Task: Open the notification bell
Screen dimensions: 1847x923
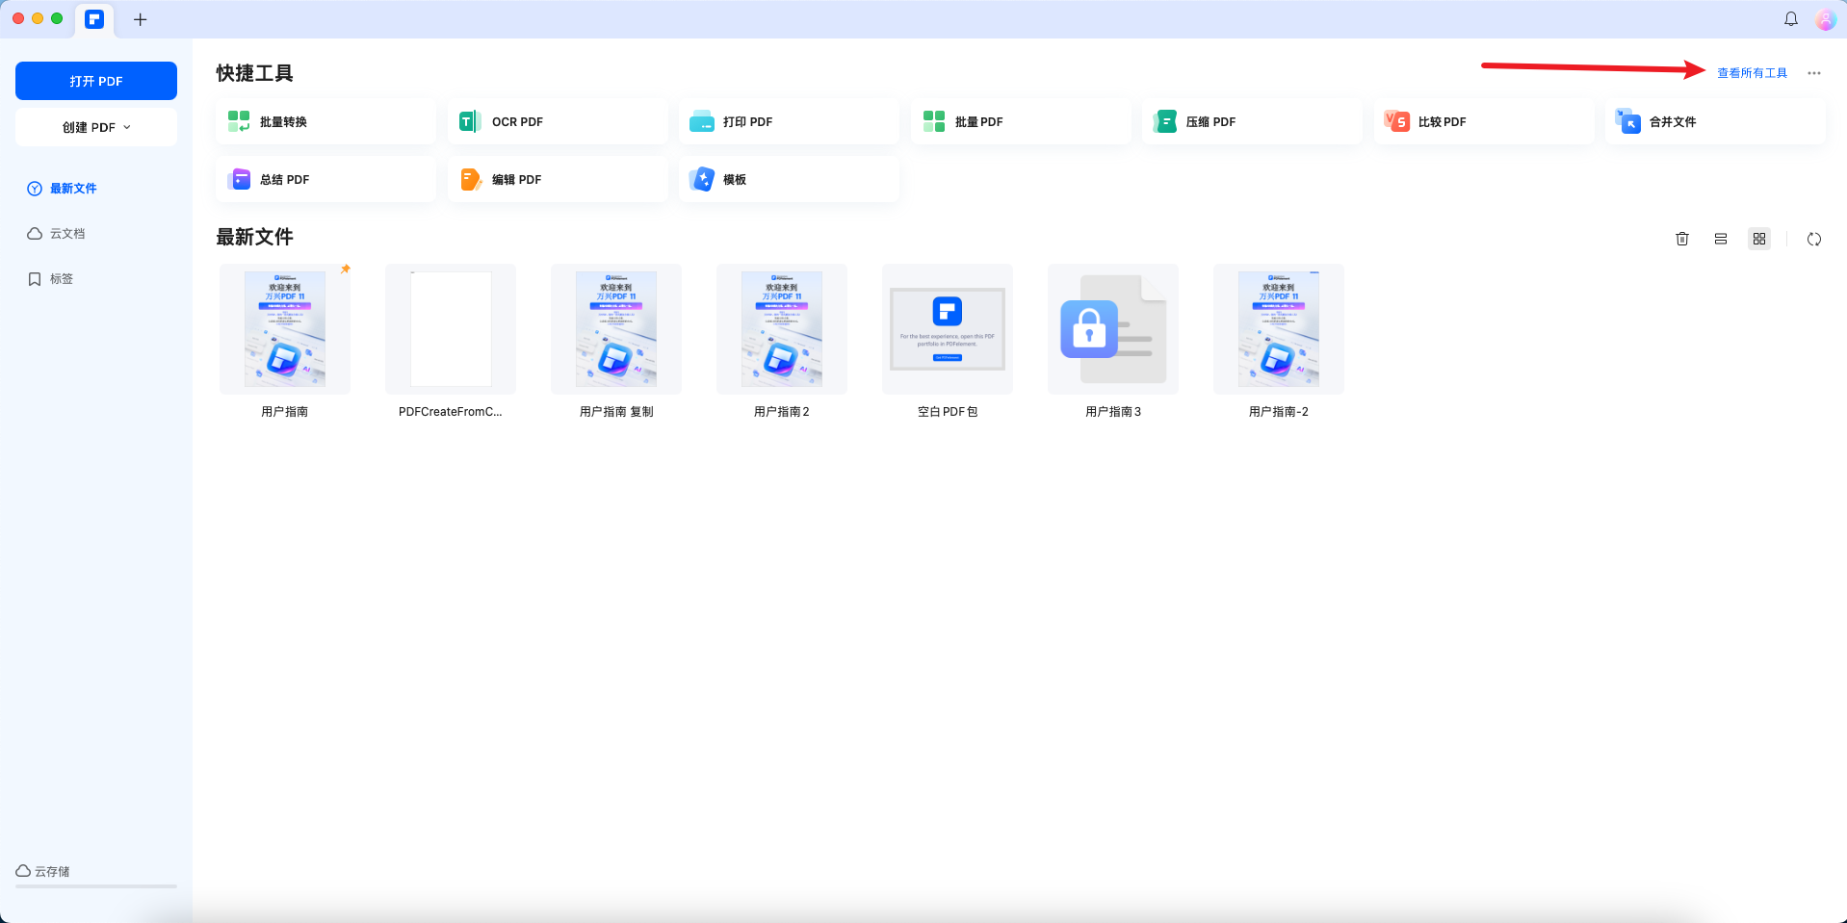Action: (x=1790, y=19)
